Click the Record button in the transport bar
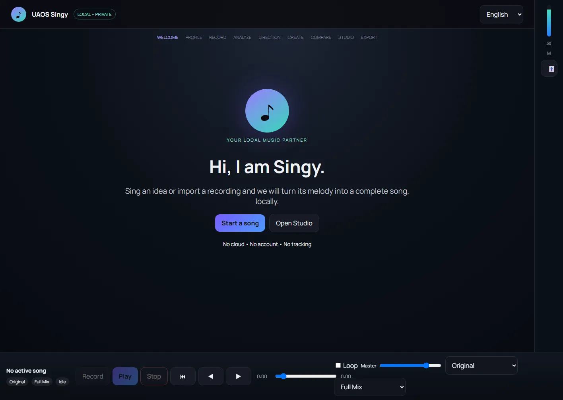The height and width of the screenshot is (400, 563). point(93,376)
